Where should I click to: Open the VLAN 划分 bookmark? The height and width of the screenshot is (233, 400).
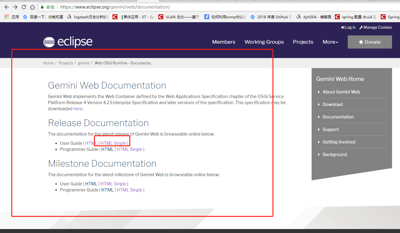coord(180,17)
